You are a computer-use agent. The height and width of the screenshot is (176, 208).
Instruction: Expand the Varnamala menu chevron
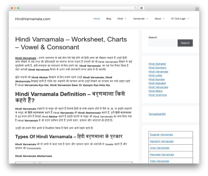pos(147,19)
